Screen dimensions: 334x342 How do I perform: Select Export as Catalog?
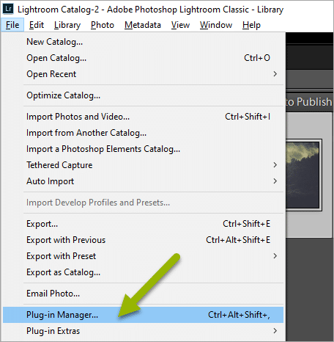pyautogui.click(x=143, y=272)
